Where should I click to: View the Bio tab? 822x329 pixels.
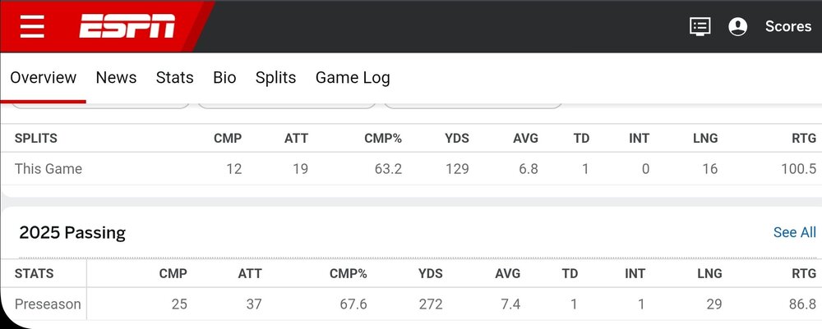[224, 78]
